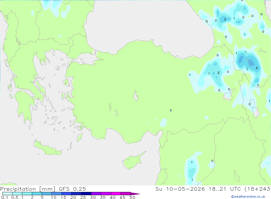
Task: Click the purple above-50 legend arrow
Action: tap(135, 194)
